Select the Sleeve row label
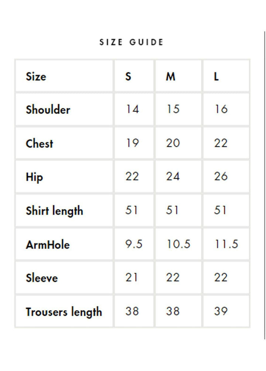Screen dimensions: 266x371 (42, 278)
